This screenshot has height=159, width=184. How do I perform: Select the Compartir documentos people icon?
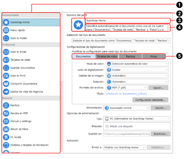[6, 84]
